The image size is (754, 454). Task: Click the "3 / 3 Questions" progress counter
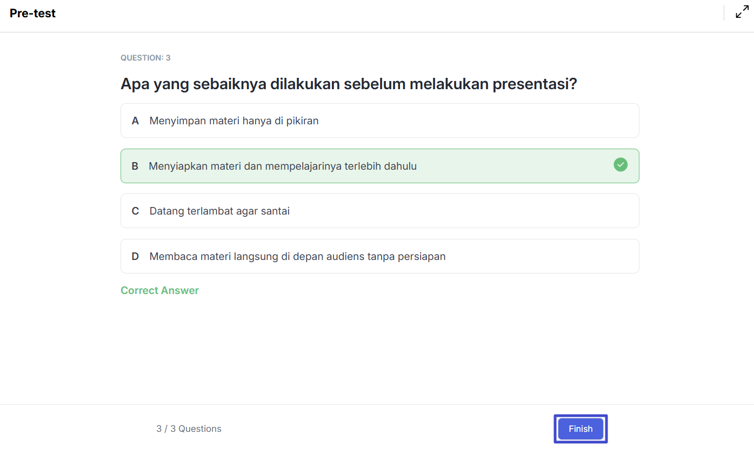(189, 429)
